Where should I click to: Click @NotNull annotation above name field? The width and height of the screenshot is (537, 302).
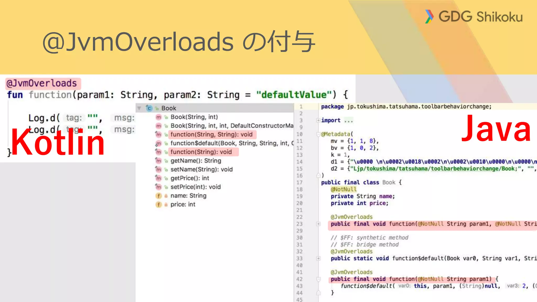(x=343, y=189)
